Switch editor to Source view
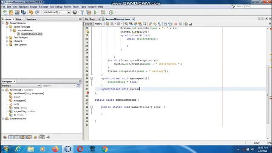The height and width of the screenshot is (153, 272). [88, 24]
